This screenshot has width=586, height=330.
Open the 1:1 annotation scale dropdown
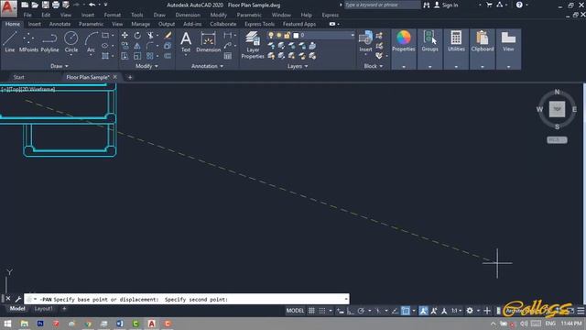coord(456,311)
